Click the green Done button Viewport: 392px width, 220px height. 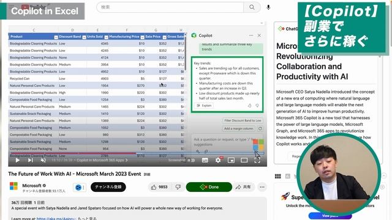pyautogui.click(x=209, y=187)
